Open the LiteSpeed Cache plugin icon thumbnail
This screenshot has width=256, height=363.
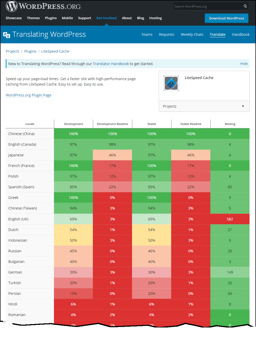tap(171, 83)
